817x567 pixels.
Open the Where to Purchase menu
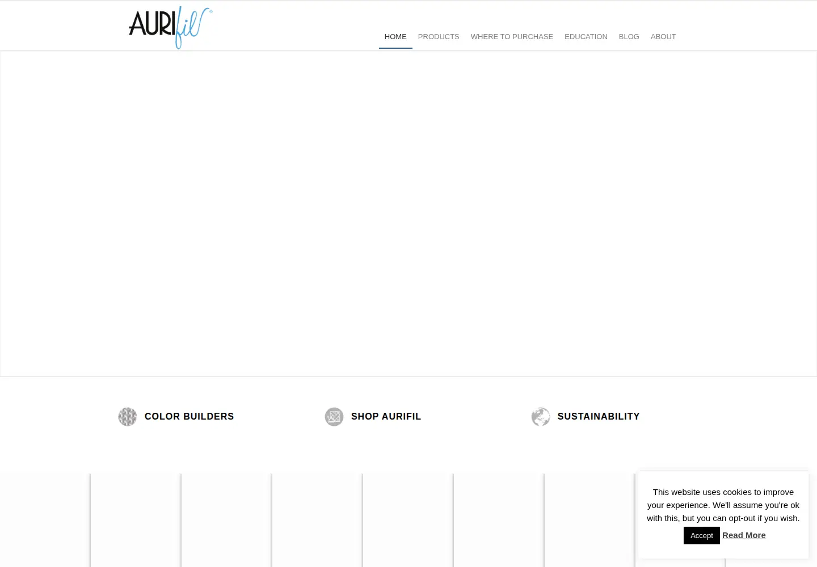pos(512,37)
